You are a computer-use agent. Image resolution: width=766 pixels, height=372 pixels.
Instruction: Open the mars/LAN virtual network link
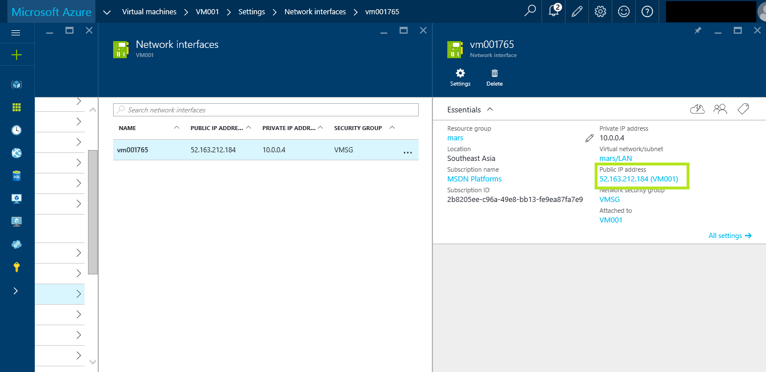point(616,158)
